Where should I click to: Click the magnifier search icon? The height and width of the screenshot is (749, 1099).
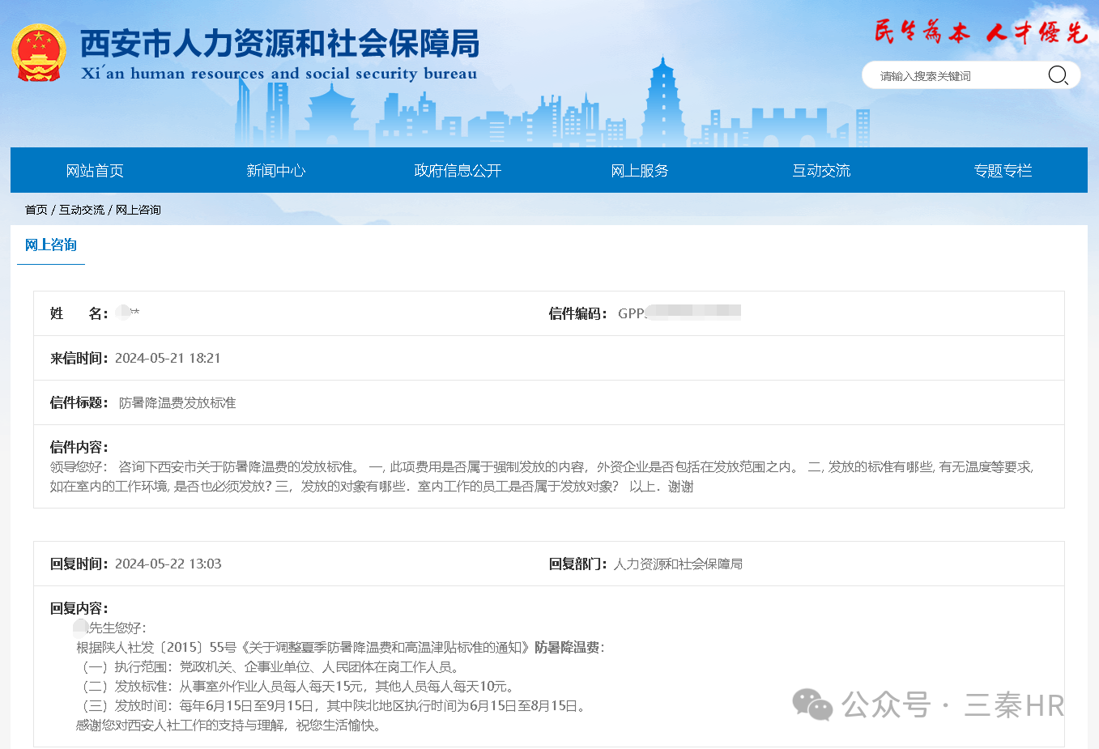click(x=1058, y=75)
